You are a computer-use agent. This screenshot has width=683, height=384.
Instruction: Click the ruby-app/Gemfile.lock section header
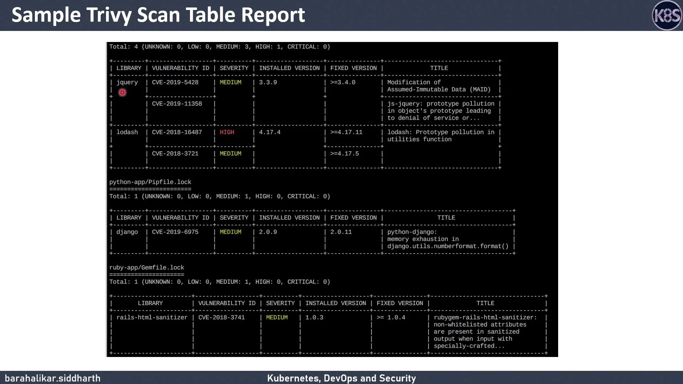147,267
